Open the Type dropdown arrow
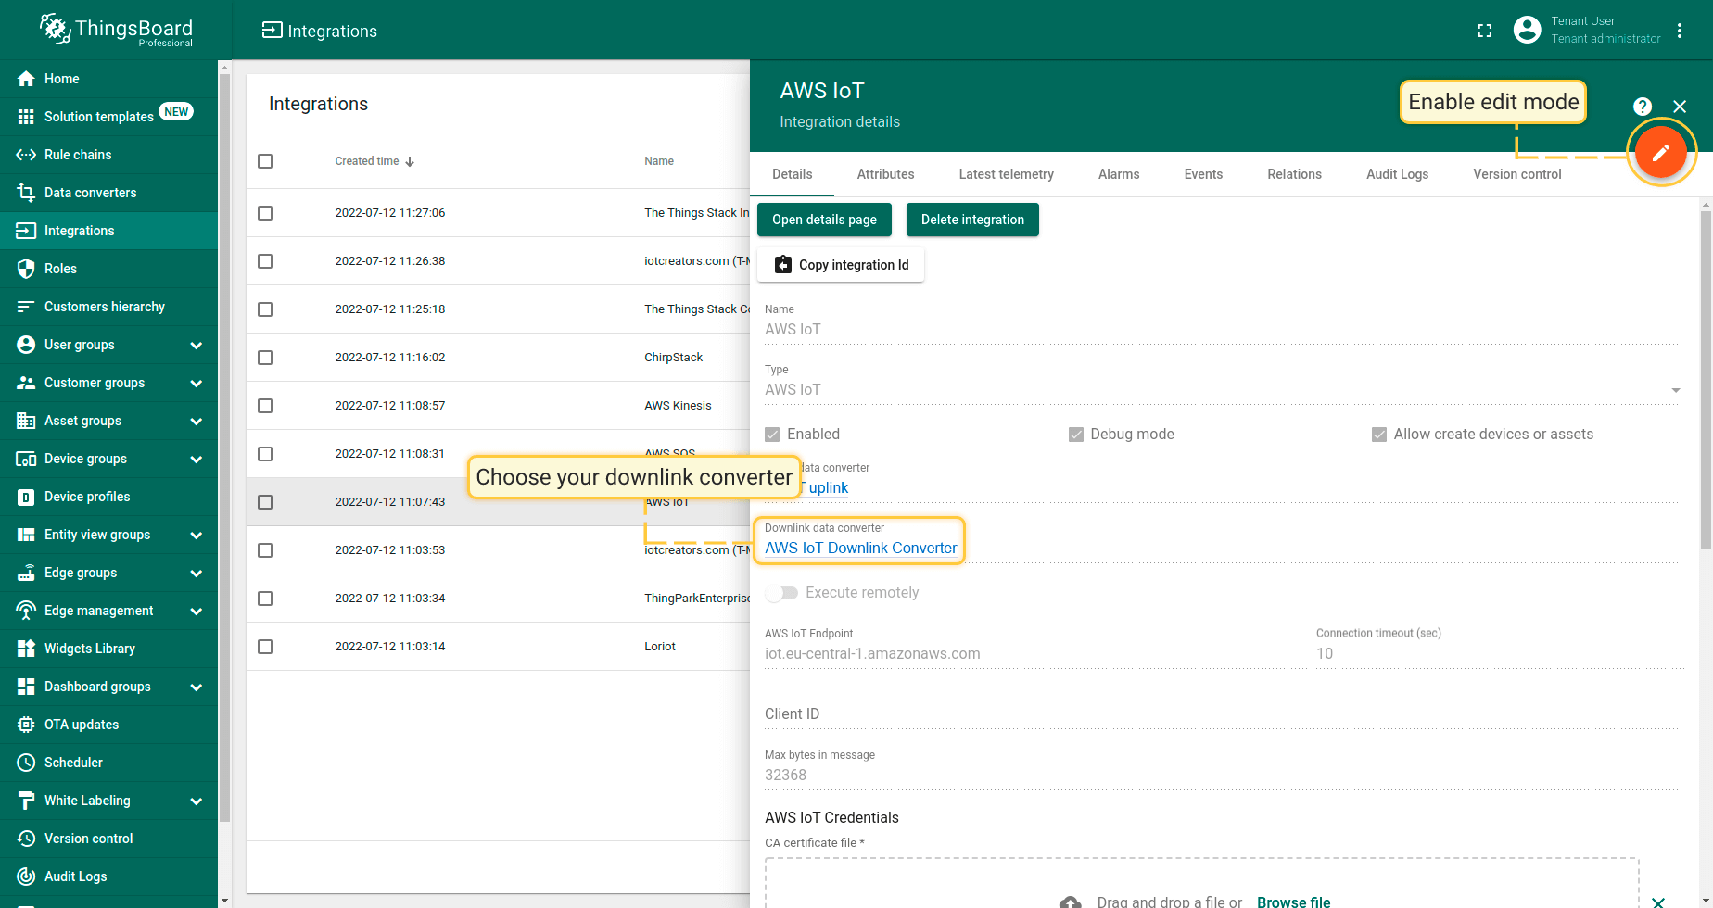This screenshot has width=1713, height=908. (1675, 390)
